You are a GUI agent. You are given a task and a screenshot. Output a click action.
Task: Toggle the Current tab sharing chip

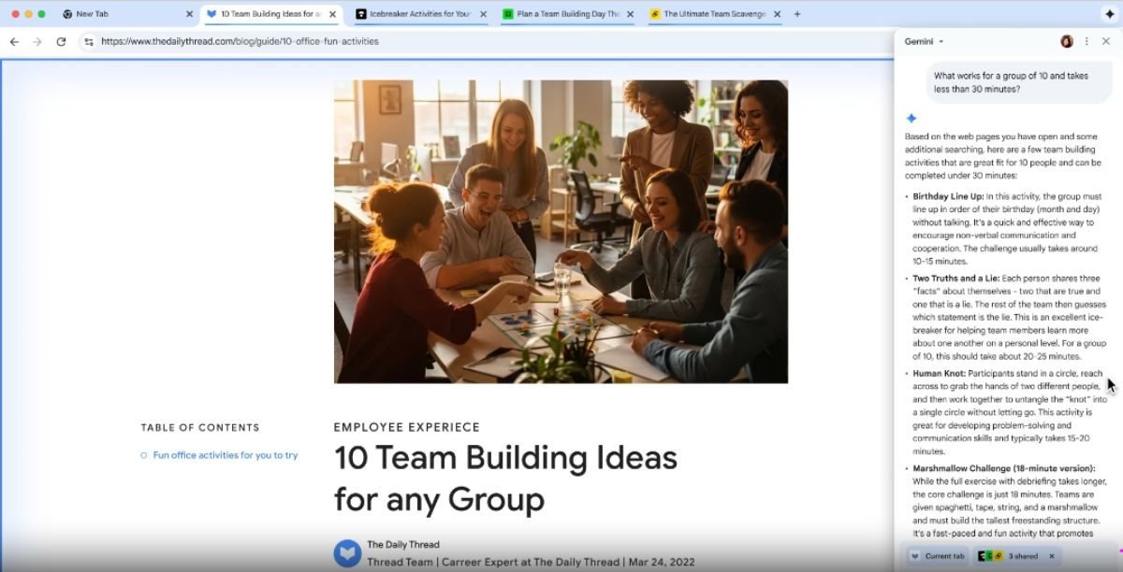(938, 556)
